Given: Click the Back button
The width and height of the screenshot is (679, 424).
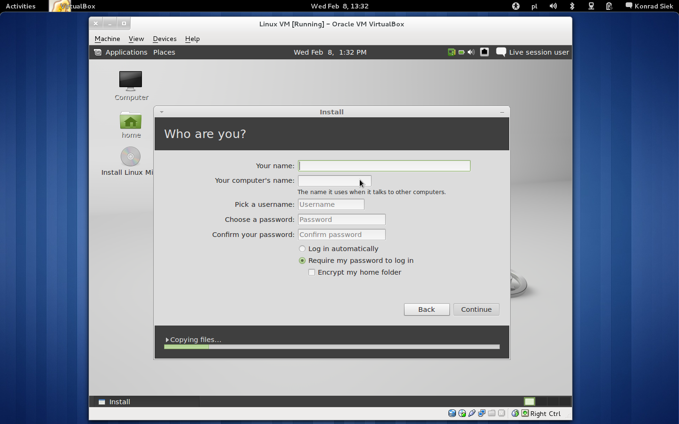Looking at the screenshot, I should point(427,310).
